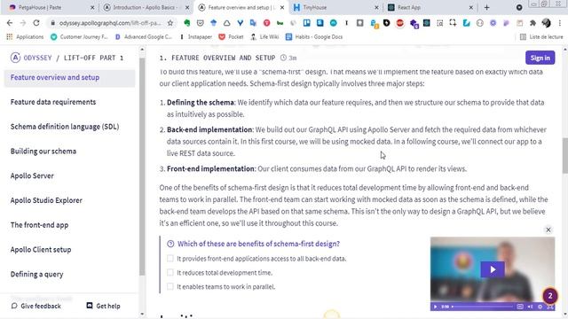Viewport: 568px width, 319px height.
Task: Open the Chrome Extensions puzzle menu
Action: [532, 23]
